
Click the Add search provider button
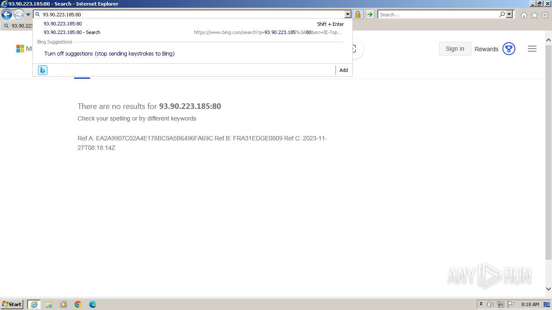click(x=344, y=70)
